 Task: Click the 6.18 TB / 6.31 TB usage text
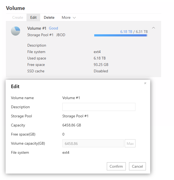click(134, 32)
